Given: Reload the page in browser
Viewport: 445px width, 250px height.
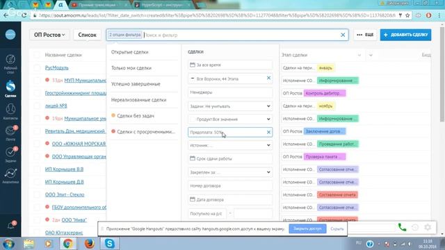Looking at the screenshot, I should point(24,15).
